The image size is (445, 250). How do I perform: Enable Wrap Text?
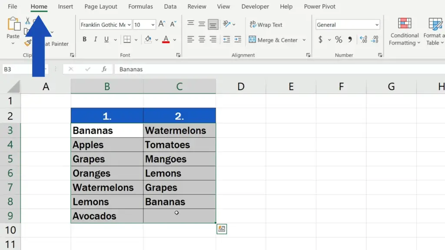click(266, 25)
